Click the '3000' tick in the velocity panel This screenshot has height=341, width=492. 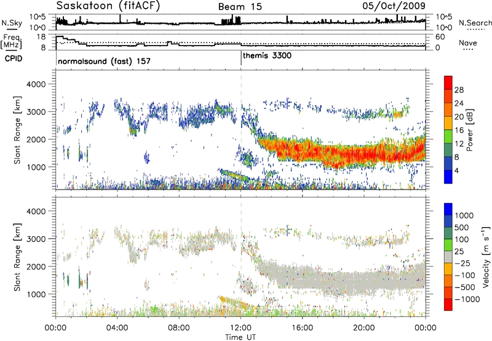[36, 239]
